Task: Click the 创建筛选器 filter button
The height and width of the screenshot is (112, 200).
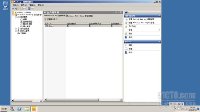Action: 51,19
